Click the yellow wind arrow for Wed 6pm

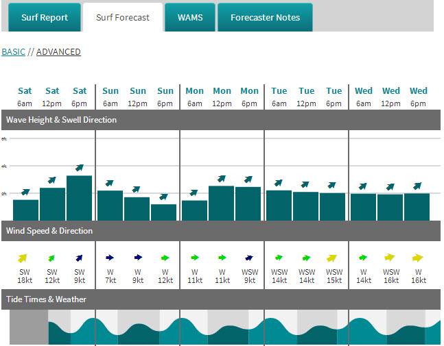(x=417, y=258)
